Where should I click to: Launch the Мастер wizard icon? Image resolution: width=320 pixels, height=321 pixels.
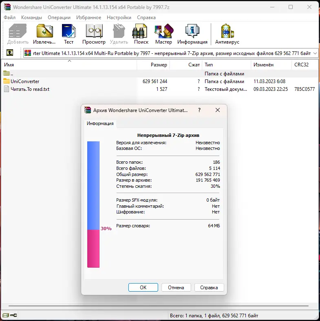164,31
